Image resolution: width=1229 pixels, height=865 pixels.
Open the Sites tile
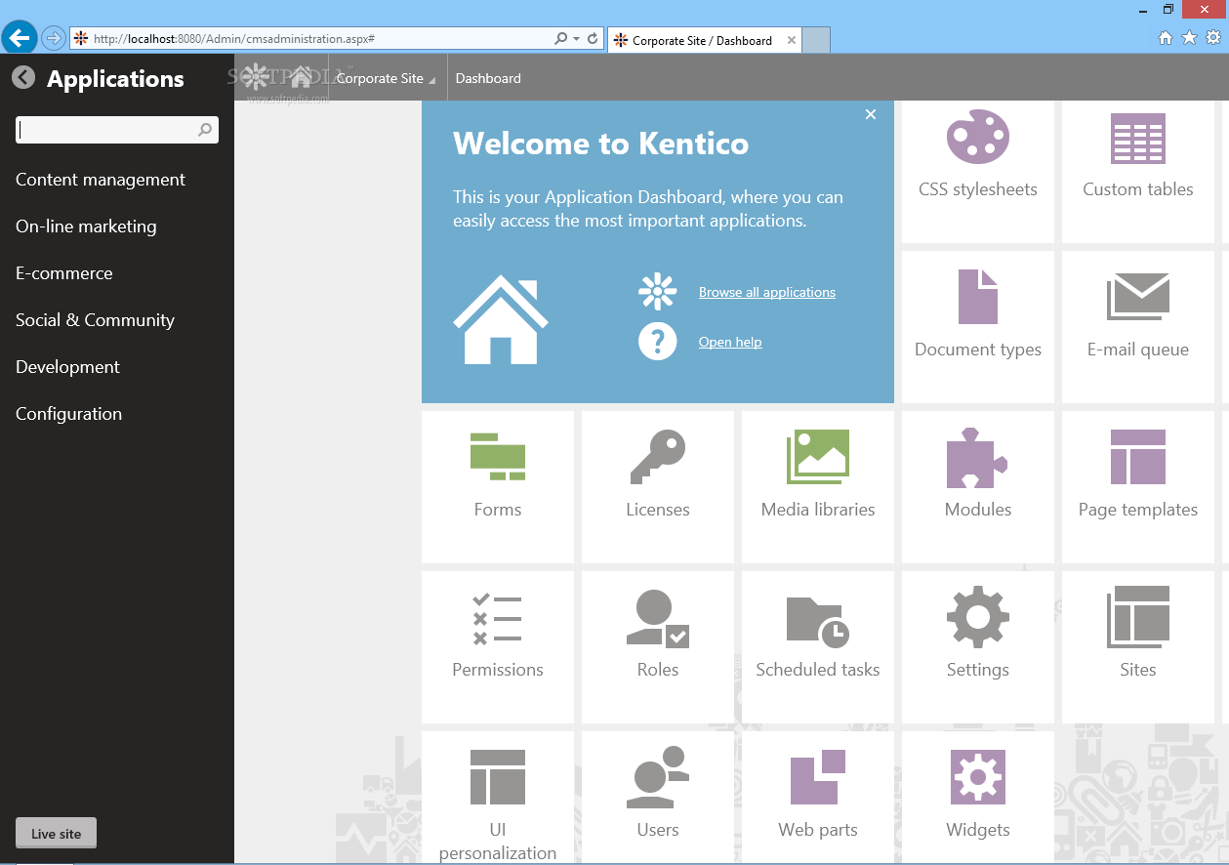click(x=1138, y=647)
